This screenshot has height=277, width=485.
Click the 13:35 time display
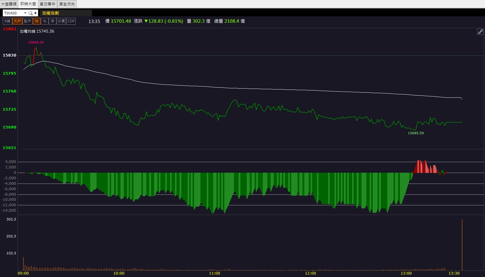tap(94, 21)
